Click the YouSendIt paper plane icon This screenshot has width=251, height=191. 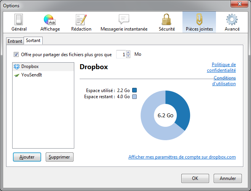pyautogui.click(x=17, y=75)
